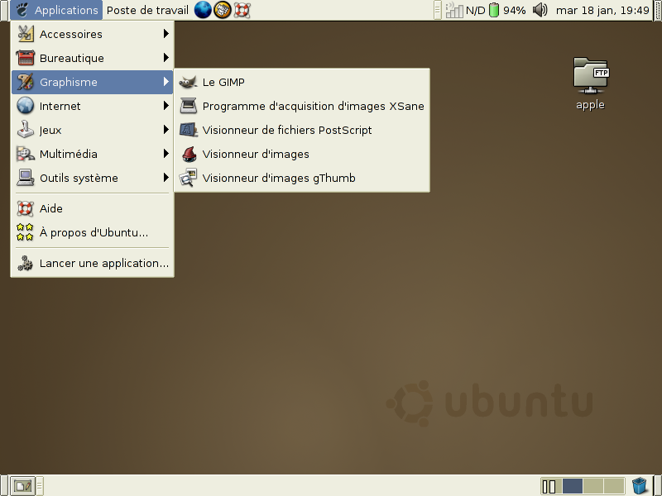Open the lifebuoy help launcher in top panel

[x=242, y=10]
